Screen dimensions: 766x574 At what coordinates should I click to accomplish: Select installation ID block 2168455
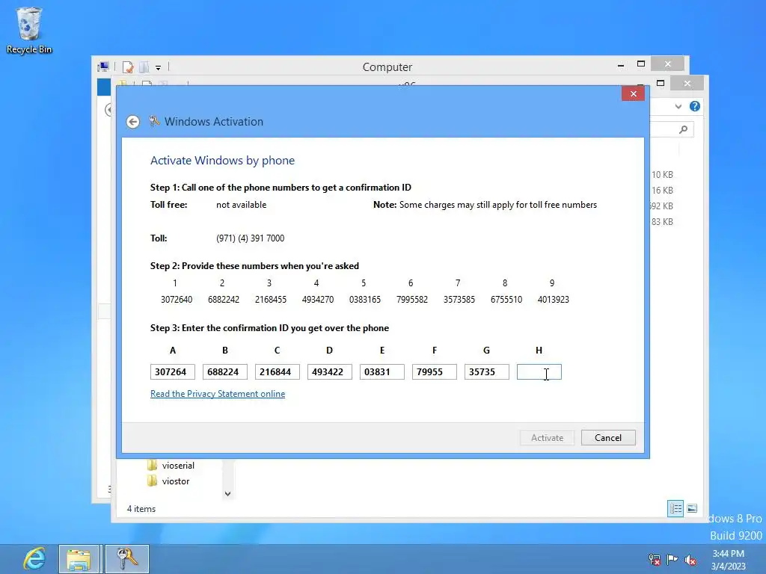(x=271, y=300)
